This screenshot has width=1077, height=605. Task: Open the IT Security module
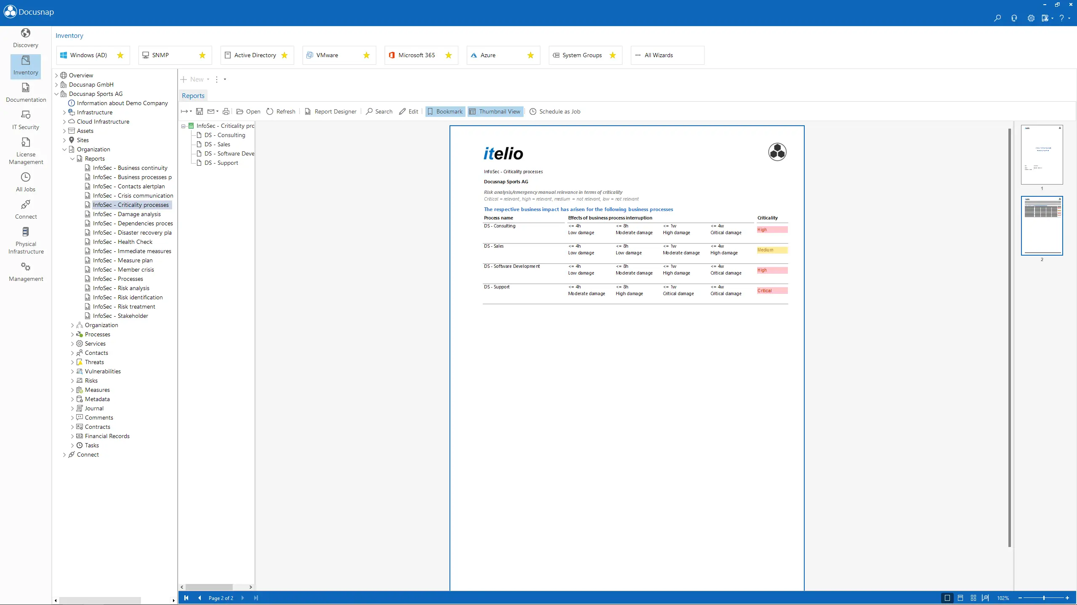click(x=26, y=120)
